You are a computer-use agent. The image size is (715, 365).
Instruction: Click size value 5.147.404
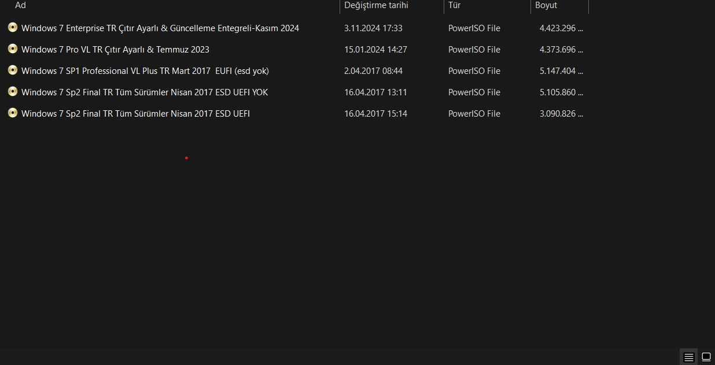click(561, 70)
